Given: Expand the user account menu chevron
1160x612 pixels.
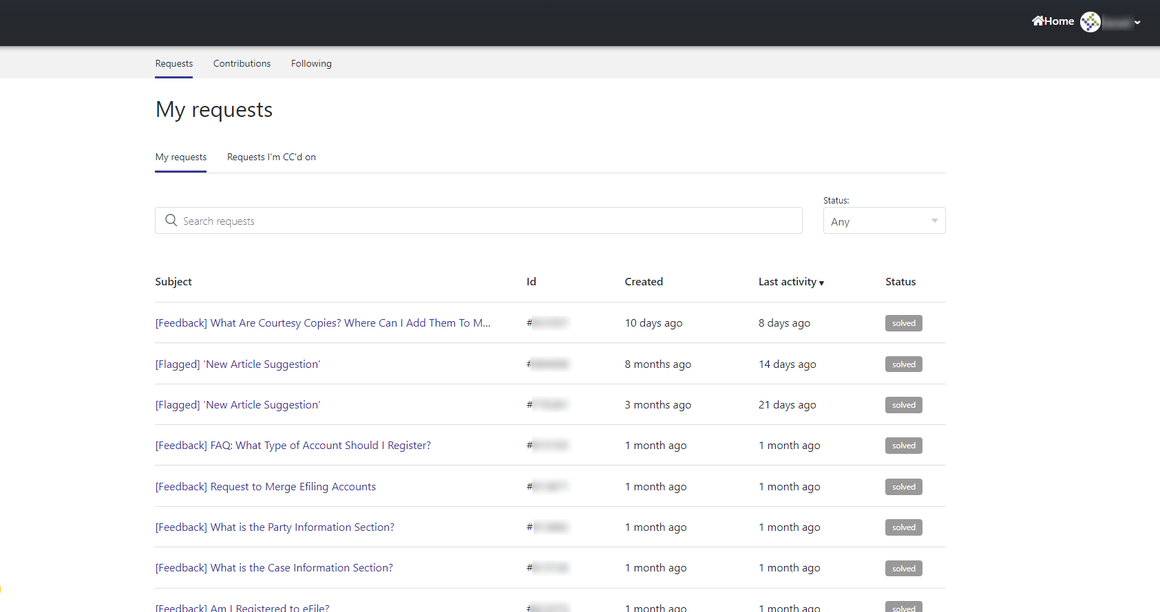Looking at the screenshot, I should pyautogui.click(x=1137, y=23).
